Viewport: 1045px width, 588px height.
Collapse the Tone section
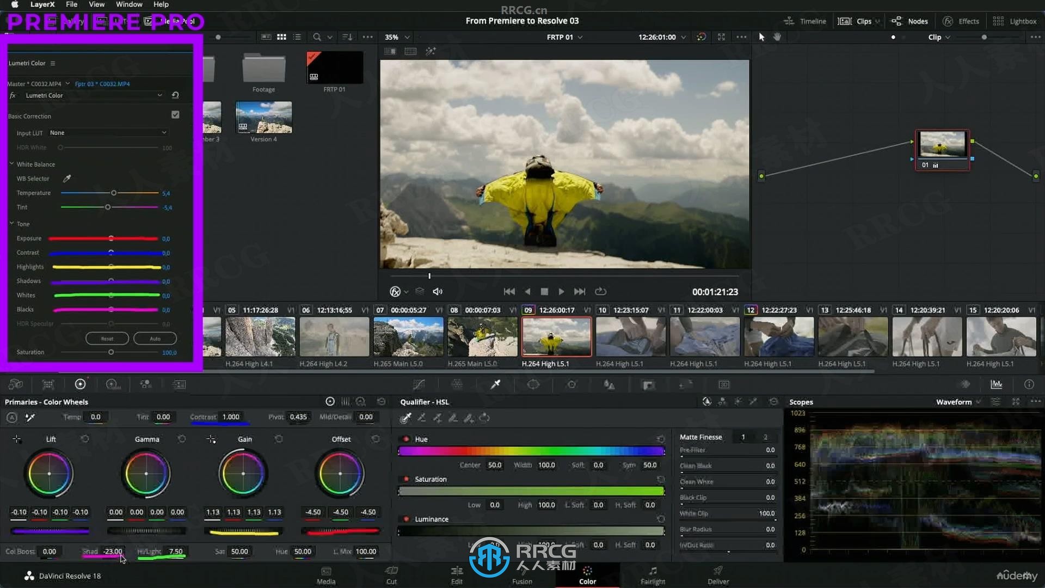pos(11,224)
